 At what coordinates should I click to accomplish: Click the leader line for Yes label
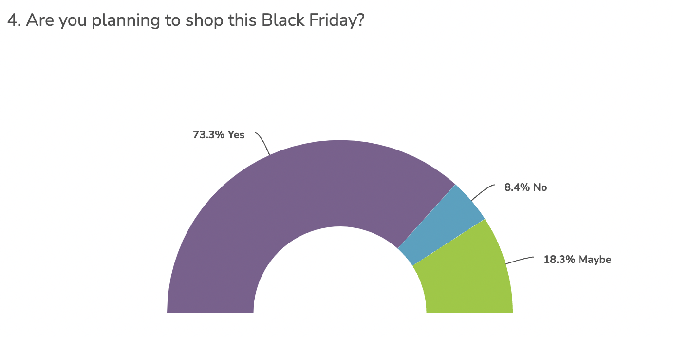[263, 143]
